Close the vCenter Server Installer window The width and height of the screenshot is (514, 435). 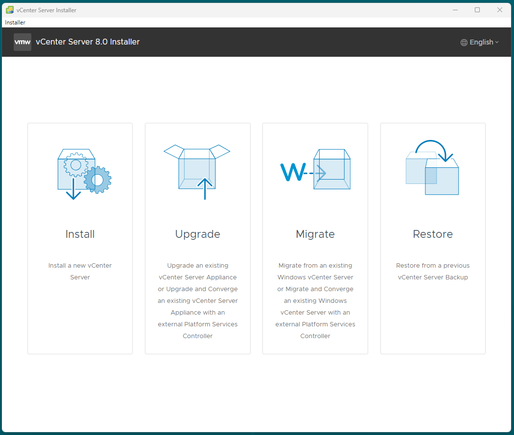coord(500,10)
